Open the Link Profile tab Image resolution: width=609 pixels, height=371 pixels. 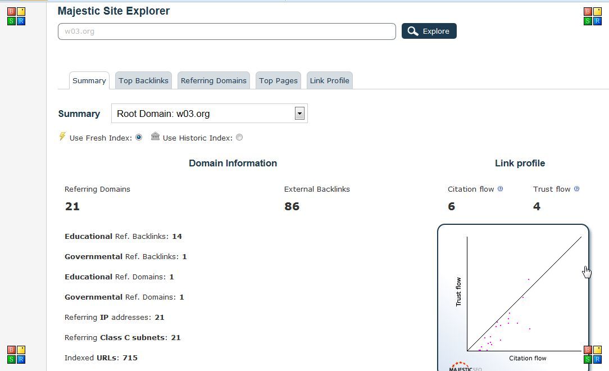click(330, 80)
